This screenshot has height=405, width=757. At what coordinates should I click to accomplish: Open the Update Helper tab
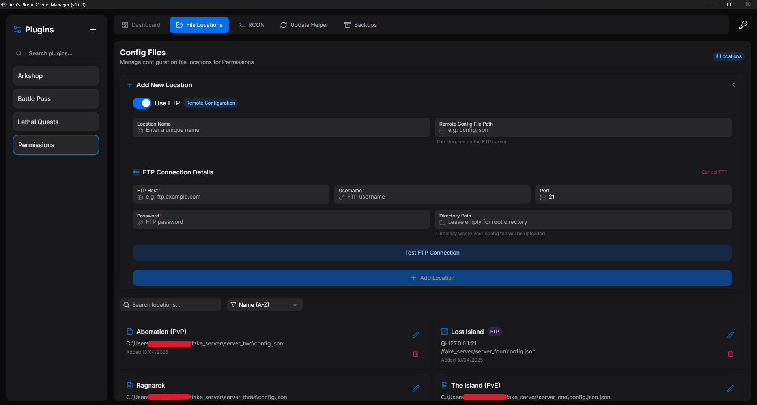(x=304, y=25)
